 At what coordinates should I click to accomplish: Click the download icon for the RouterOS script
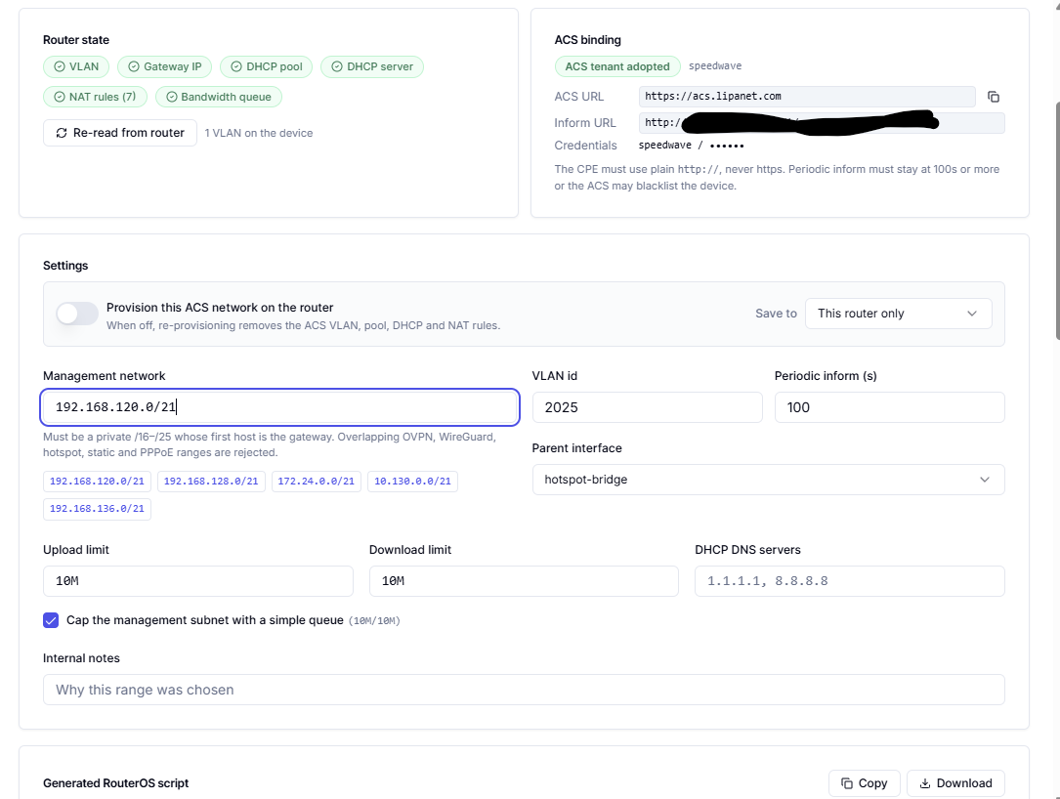coord(925,783)
